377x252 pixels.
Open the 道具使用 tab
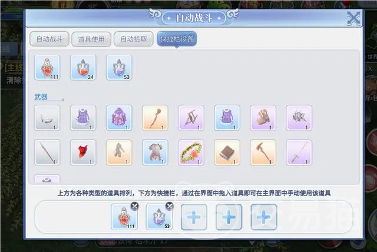91,39
